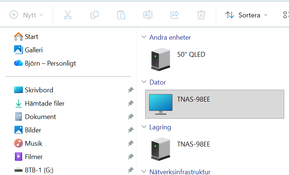Collapse the Nätverksinfrastruktur group
289x175 pixels.
click(x=144, y=172)
